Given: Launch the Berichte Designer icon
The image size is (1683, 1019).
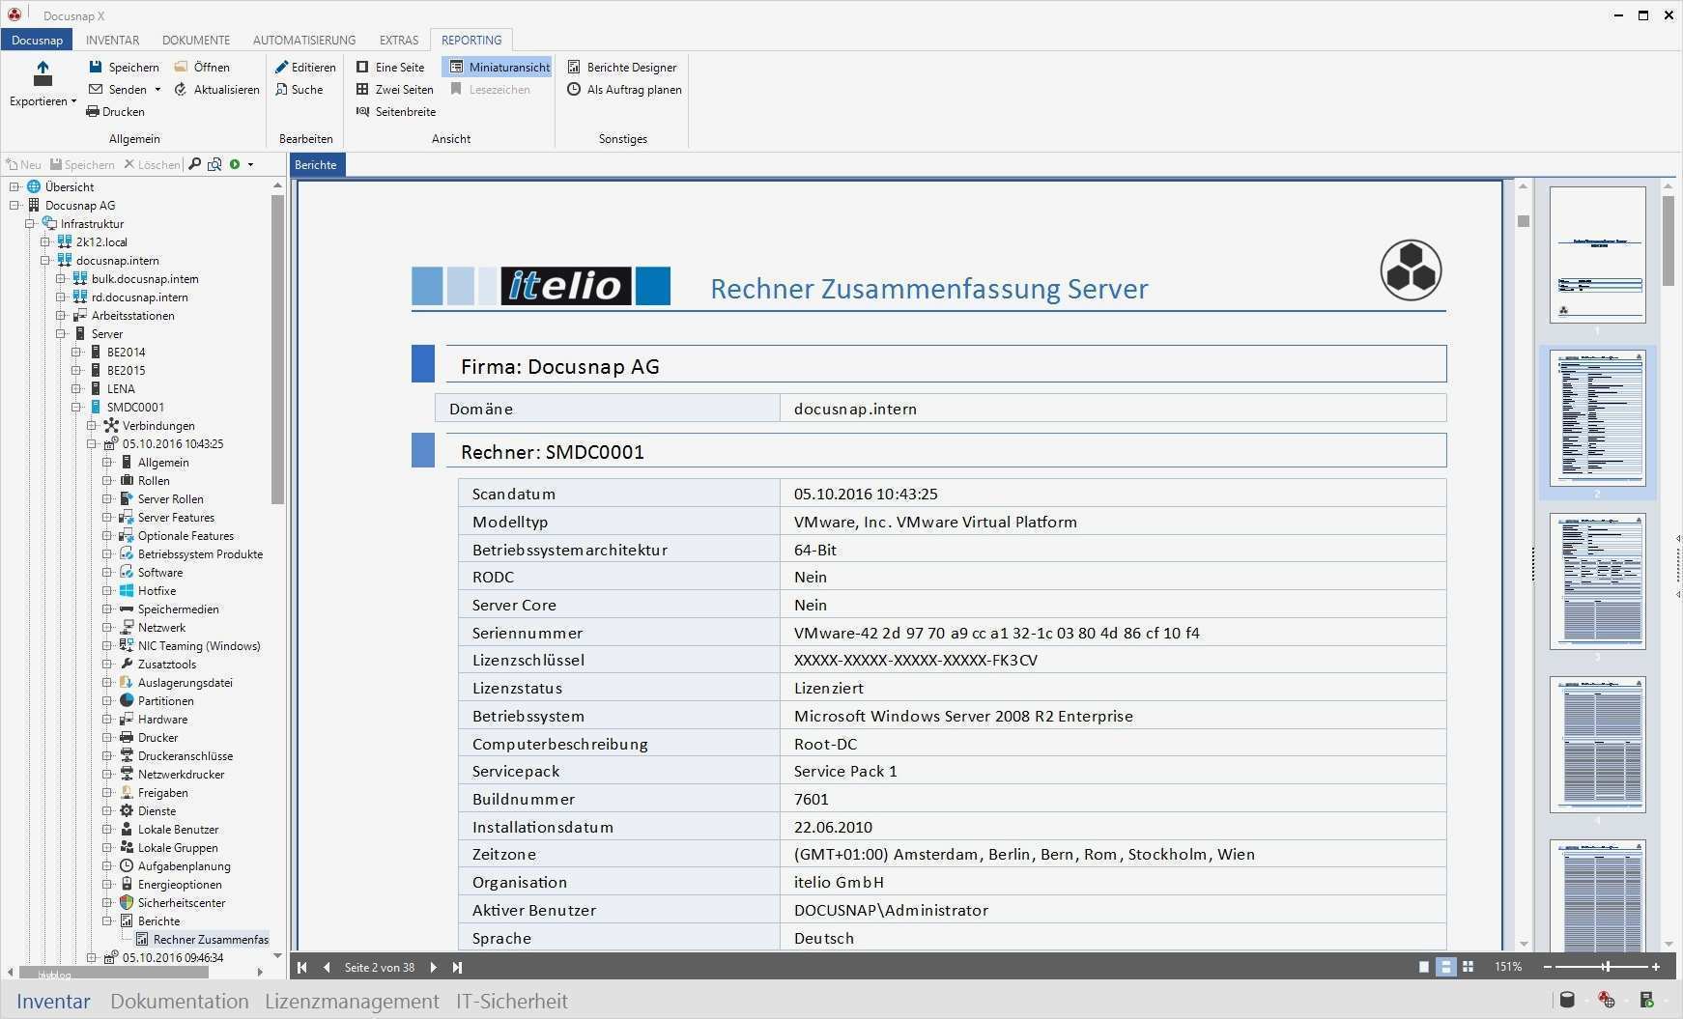Looking at the screenshot, I should 574,67.
